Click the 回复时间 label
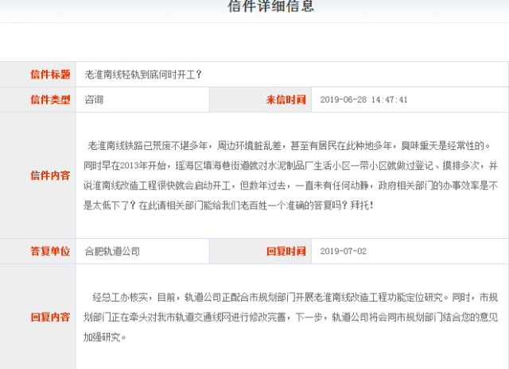The width and height of the screenshot is (509, 369). click(x=286, y=251)
